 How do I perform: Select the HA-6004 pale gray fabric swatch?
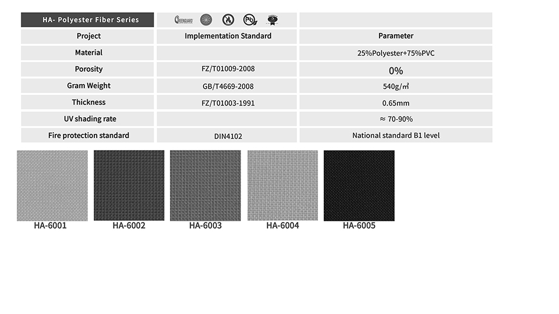tap(282, 186)
